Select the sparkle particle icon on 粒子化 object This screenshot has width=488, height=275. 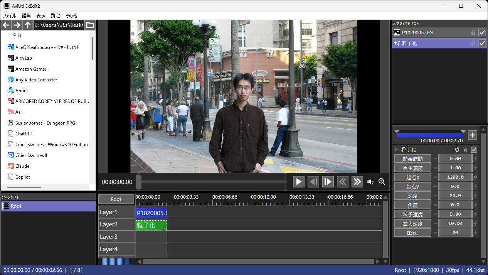397,43
